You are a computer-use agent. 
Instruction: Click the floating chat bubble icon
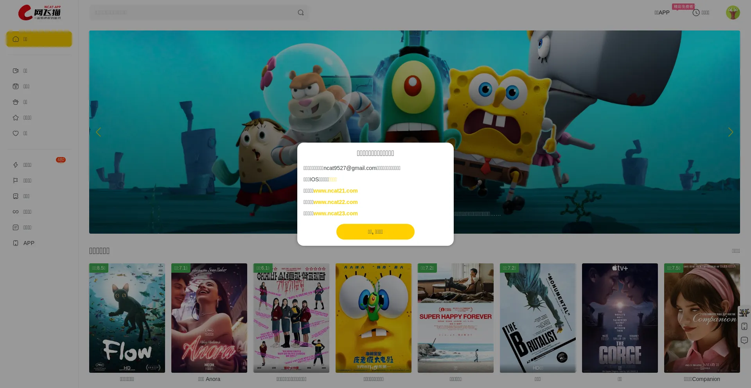pos(744,340)
